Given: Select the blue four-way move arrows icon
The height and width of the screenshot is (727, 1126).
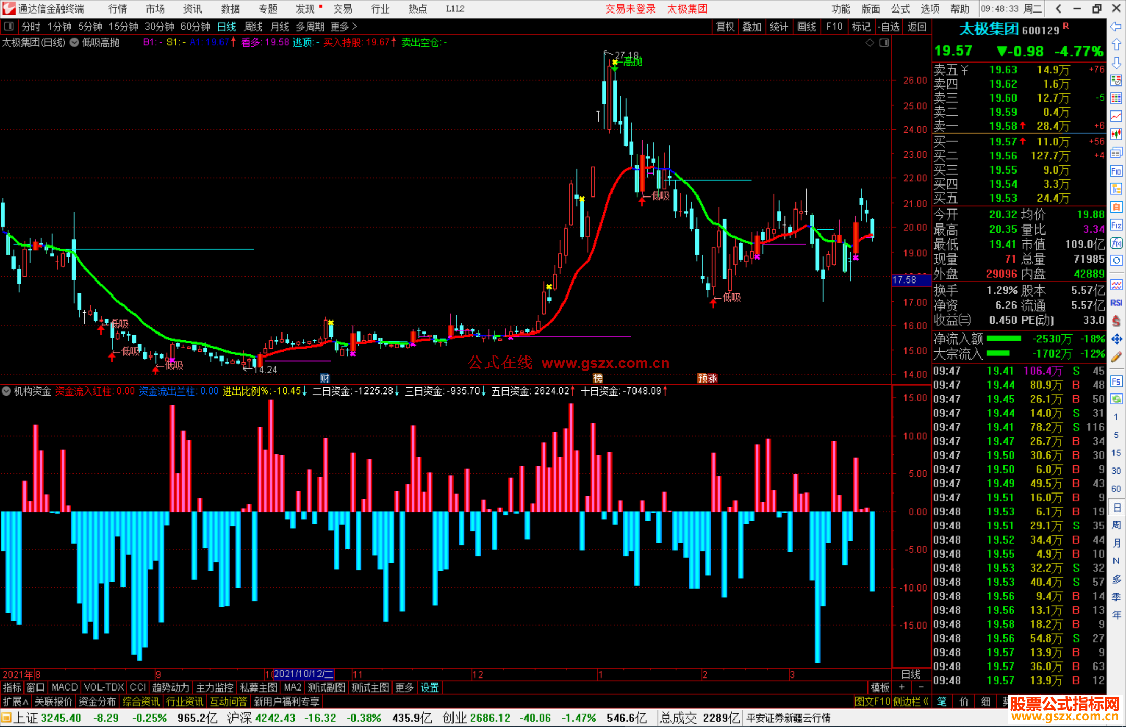Looking at the screenshot, I should pyautogui.click(x=1116, y=339).
